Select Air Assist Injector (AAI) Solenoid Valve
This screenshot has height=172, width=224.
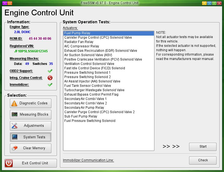109,81
